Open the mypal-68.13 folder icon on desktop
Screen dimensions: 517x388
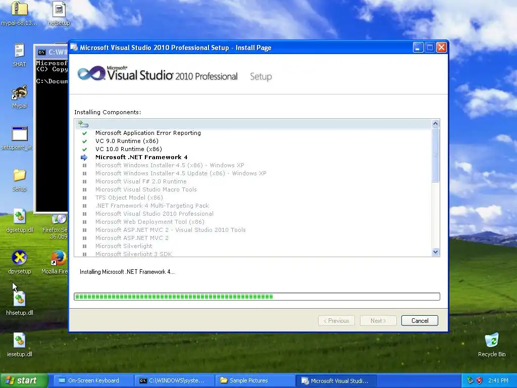coord(20,9)
